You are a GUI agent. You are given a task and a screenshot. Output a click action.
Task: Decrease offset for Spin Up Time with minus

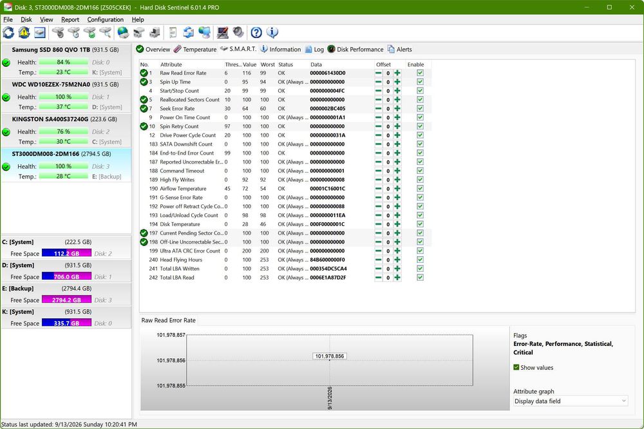[x=378, y=82]
